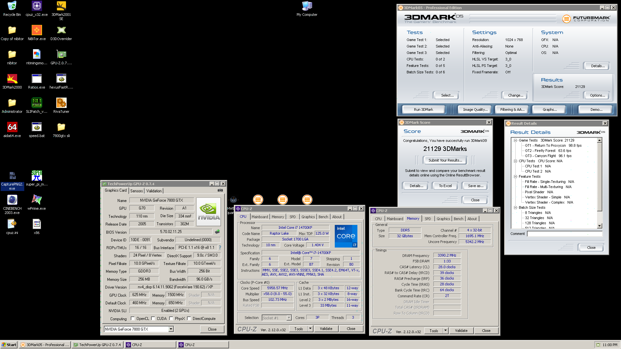Viewport: 621px width, 349px height.
Task: Run speed.bat desktop icon
Action: (37, 130)
